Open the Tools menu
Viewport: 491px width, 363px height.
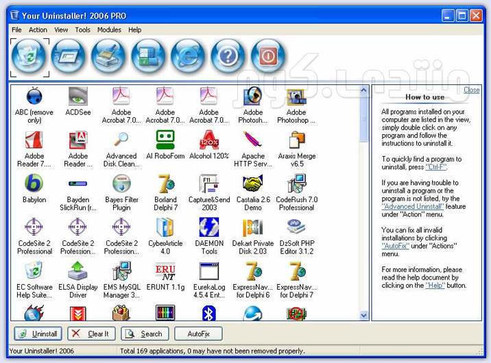[x=82, y=30]
